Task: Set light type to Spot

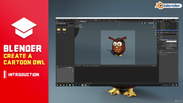Action: (x=171, y=40)
